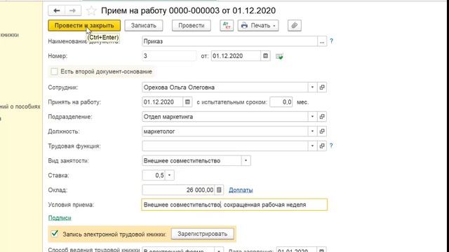This screenshot has width=449, height=252.
Task: Open calendar for 'Принять на работу' date
Action: pos(187,102)
